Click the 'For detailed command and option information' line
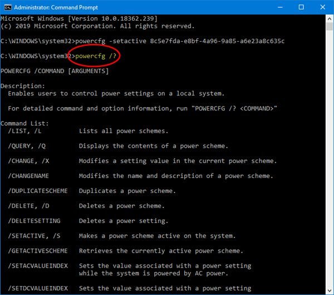The image size is (334, 295). point(143,108)
